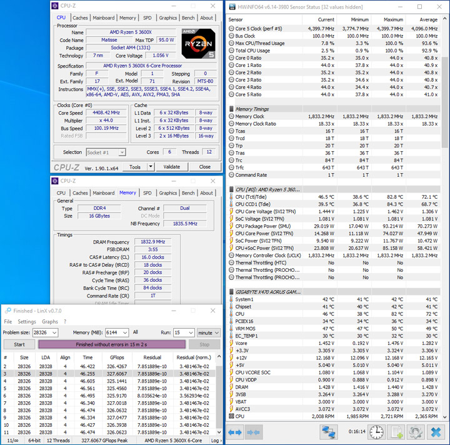Open the Graphs menu in LinX

pos(50,322)
